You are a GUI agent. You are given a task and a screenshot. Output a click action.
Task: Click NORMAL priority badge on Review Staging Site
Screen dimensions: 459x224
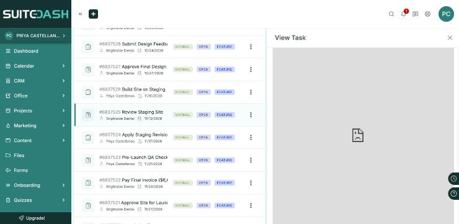182,115
